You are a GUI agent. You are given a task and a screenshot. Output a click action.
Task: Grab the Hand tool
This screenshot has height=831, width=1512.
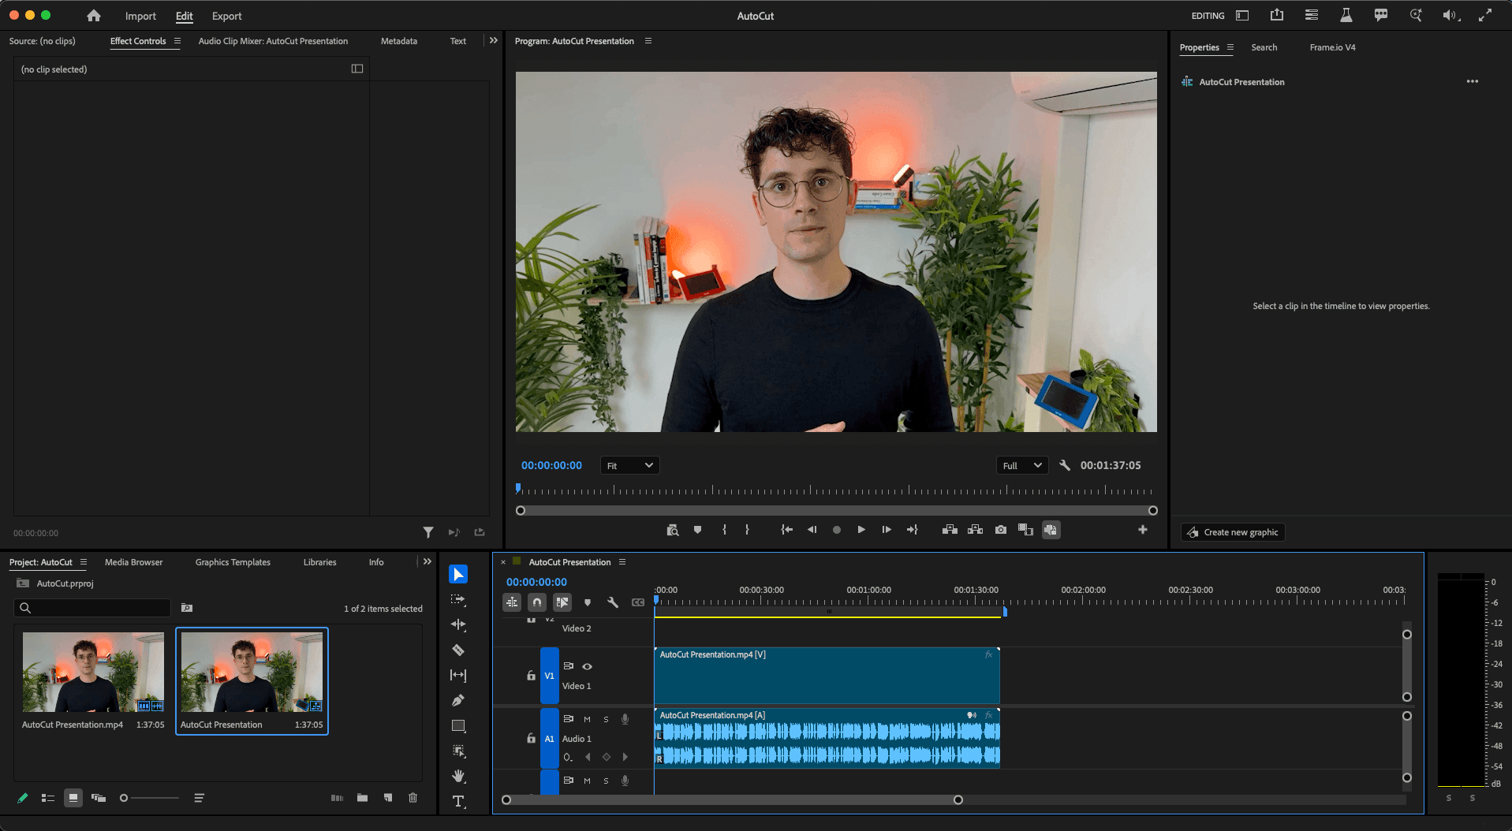[x=458, y=777]
